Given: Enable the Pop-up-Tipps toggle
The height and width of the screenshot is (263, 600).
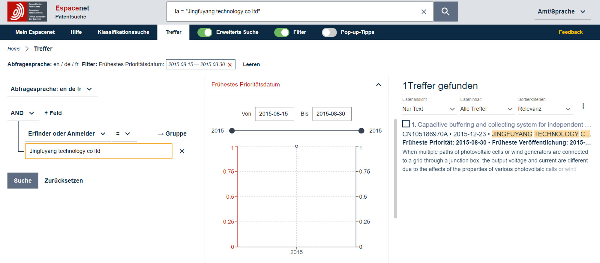Looking at the screenshot, I should point(329,32).
